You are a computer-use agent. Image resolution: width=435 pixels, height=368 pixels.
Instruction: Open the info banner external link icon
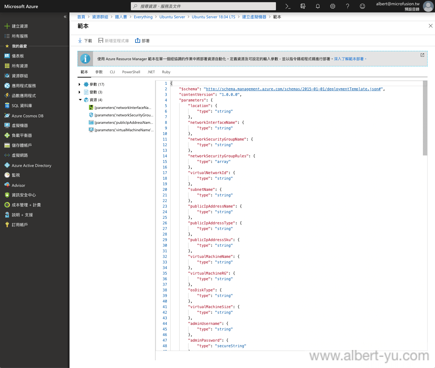click(422, 55)
